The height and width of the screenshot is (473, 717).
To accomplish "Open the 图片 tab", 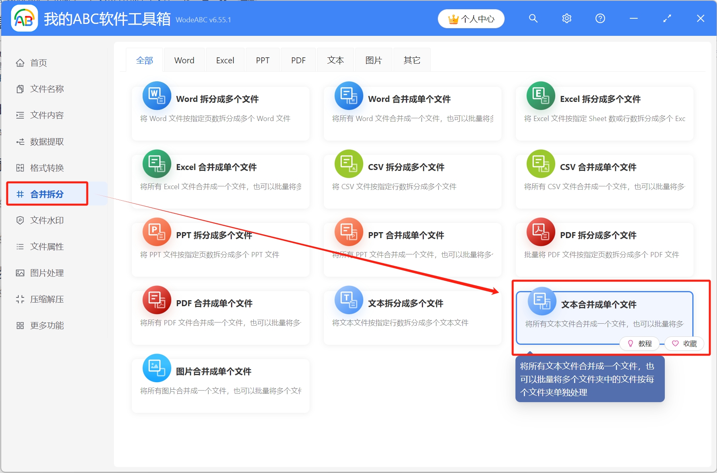I will (x=373, y=60).
